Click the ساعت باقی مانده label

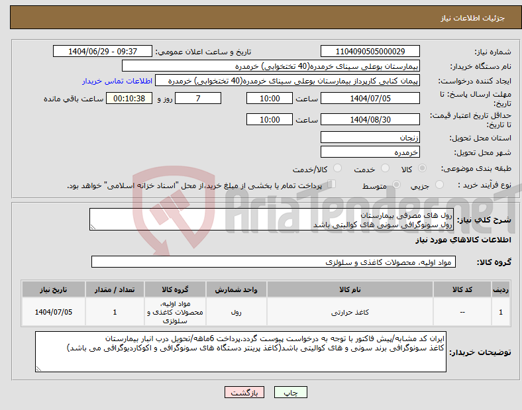[x=74, y=99]
